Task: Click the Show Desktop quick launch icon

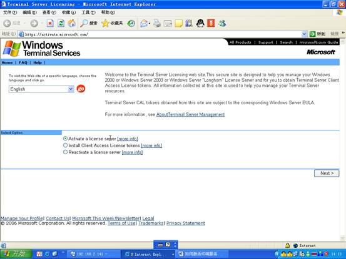Action: tap(54, 254)
